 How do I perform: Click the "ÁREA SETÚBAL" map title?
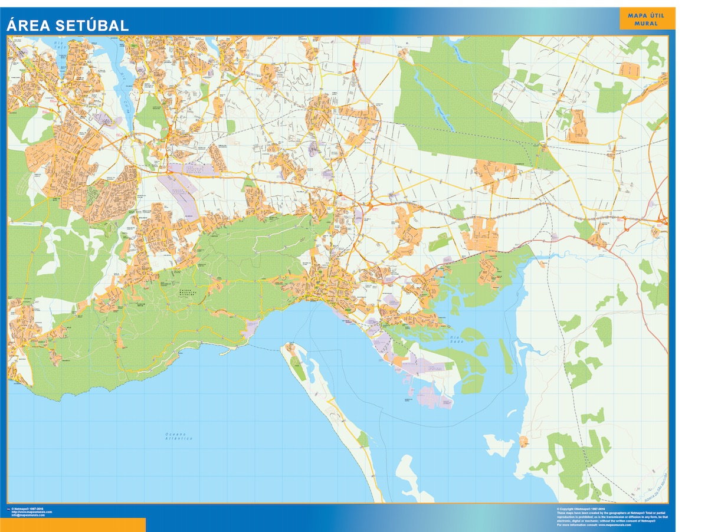click(67, 25)
